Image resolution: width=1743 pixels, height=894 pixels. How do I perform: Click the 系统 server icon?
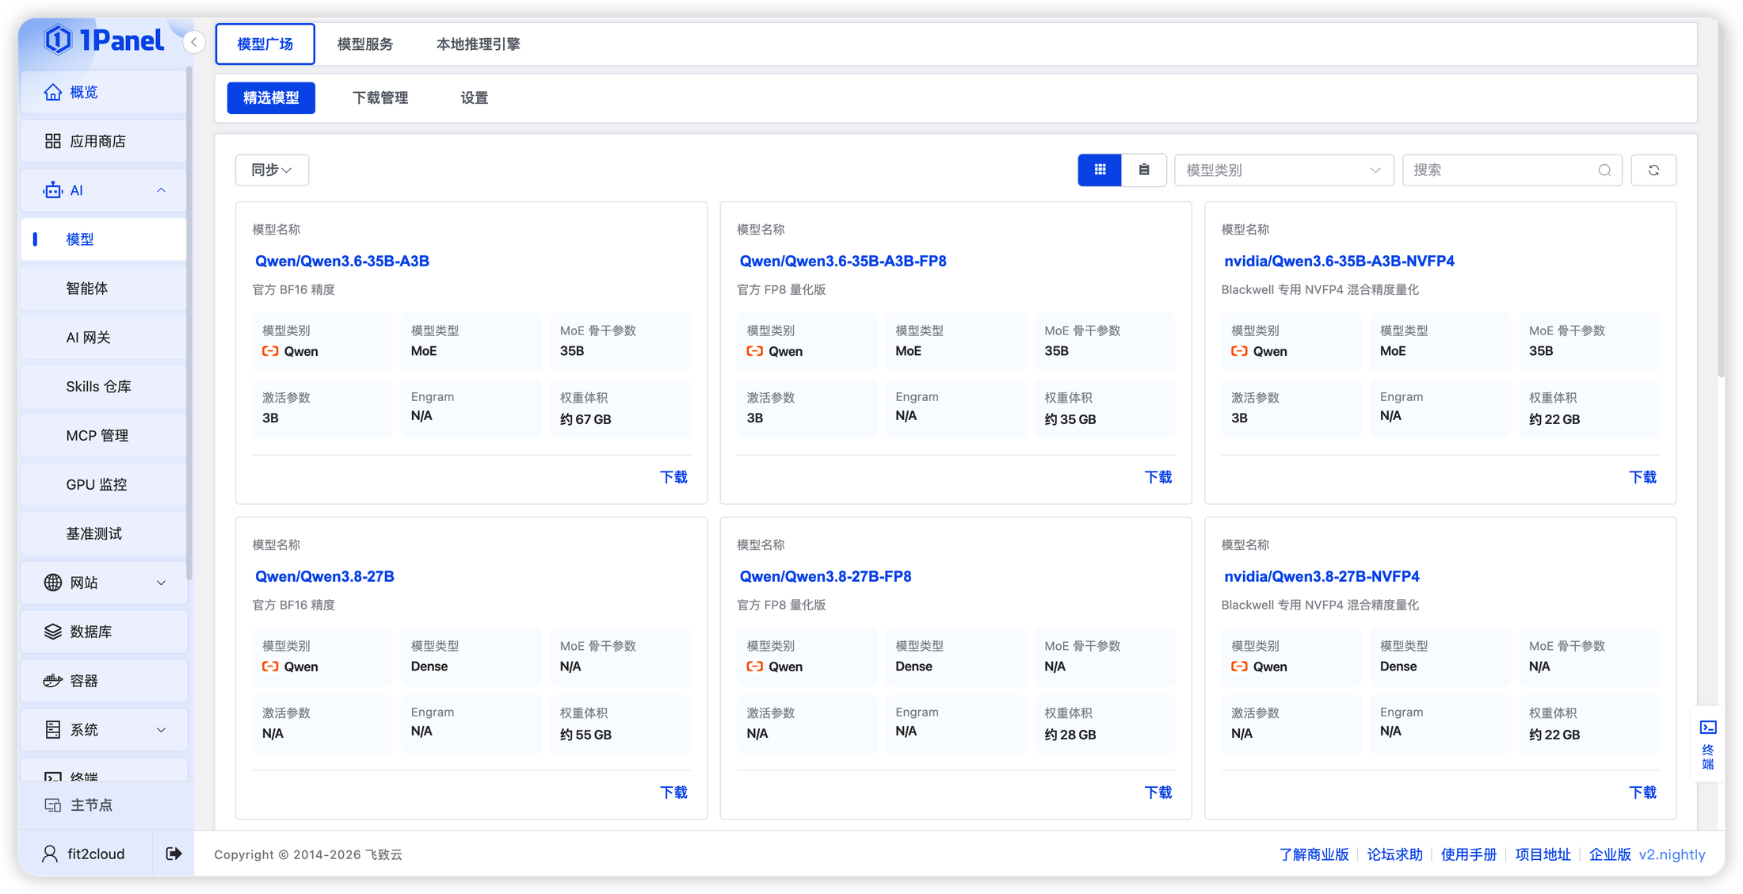pos(52,730)
